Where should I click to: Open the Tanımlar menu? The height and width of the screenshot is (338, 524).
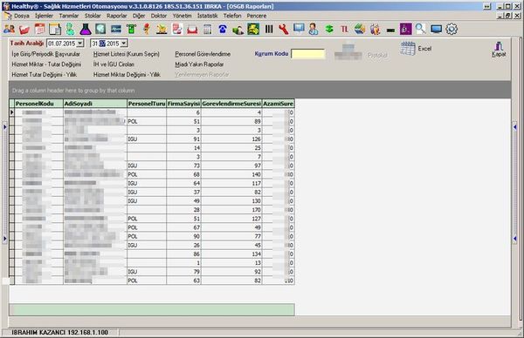pyautogui.click(x=69, y=16)
